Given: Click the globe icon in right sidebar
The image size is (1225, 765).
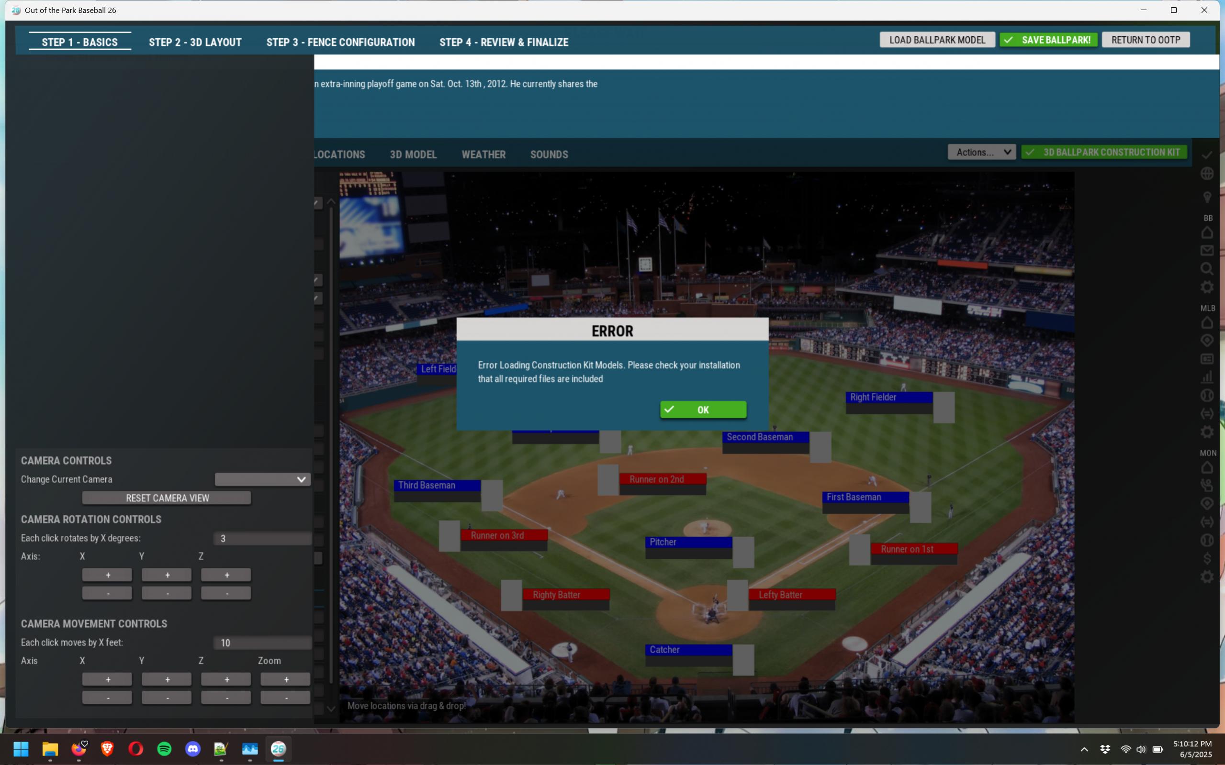Looking at the screenshot, I should coord(1207,174).
